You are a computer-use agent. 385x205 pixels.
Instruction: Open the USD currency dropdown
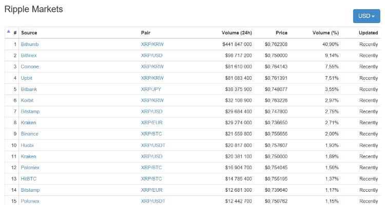(x=366, y=16)
